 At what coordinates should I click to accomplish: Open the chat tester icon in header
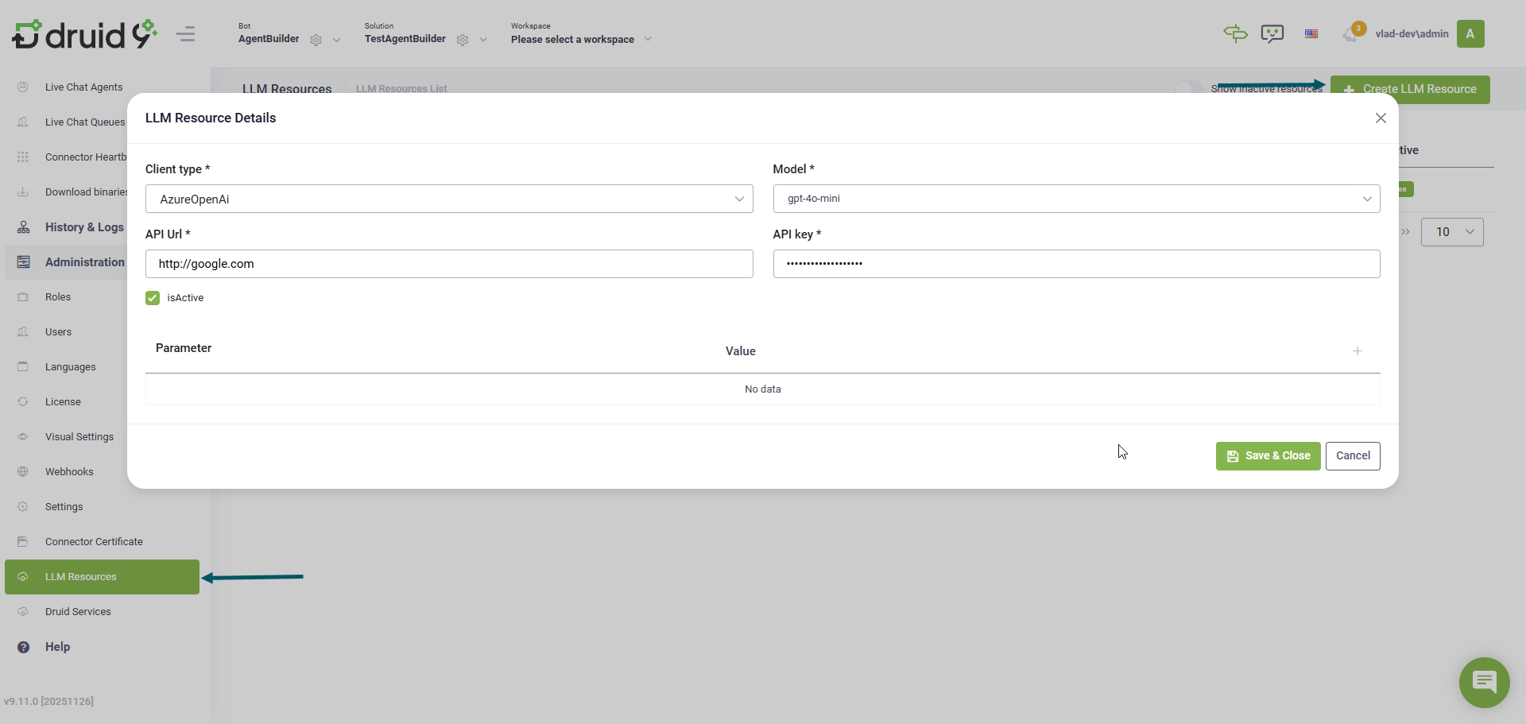[1272, 34]
